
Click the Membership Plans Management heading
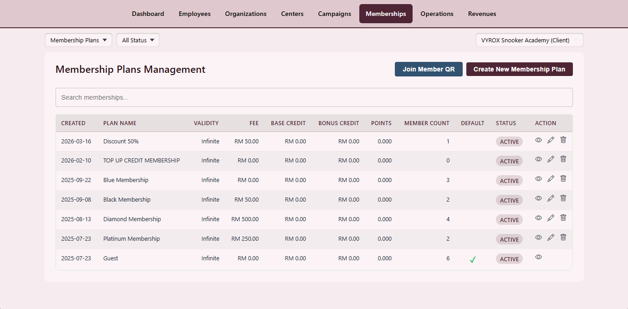(130, 69)
